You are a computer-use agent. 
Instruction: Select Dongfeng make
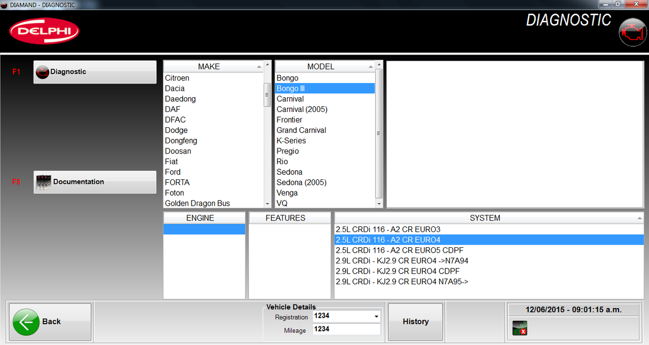coord(213,141)
